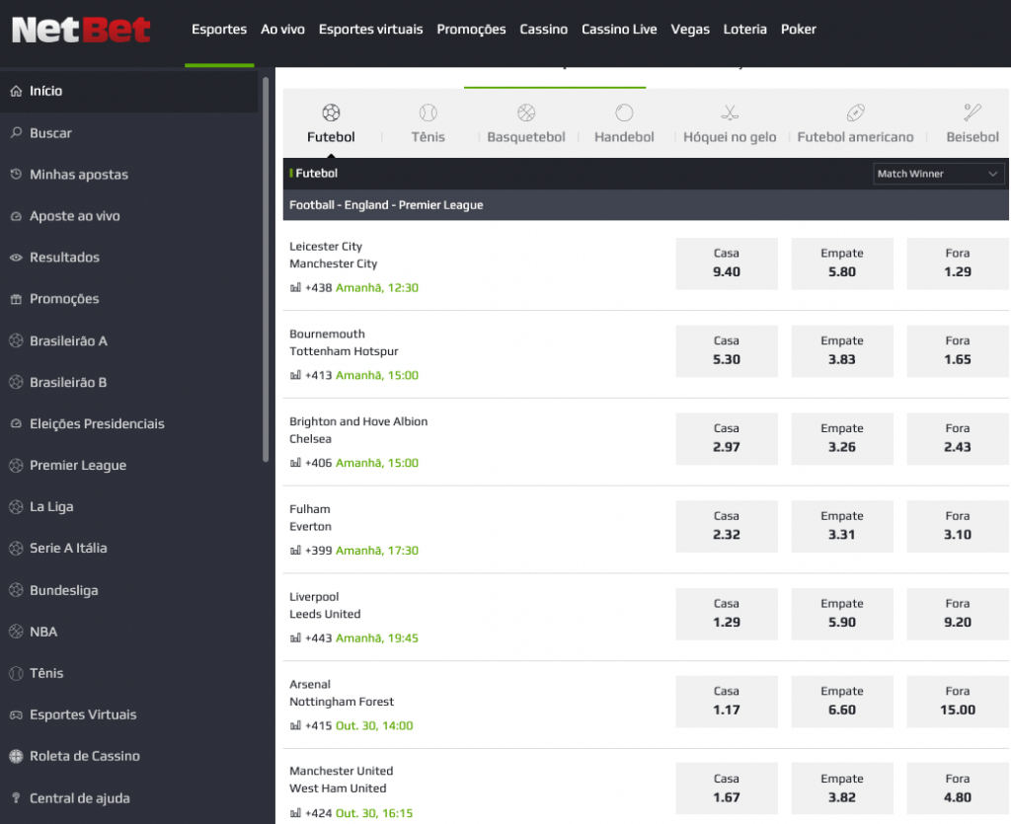Image resolution: width=1011 pixels, height=824 pixels.
Task: Click the Brasileirão B ball icon
Action: pos(16,382)
